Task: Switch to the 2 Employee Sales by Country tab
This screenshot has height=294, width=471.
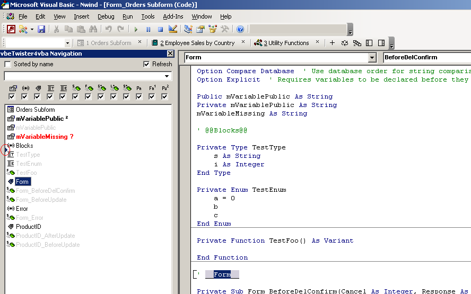Action: [x=194, y=43]
